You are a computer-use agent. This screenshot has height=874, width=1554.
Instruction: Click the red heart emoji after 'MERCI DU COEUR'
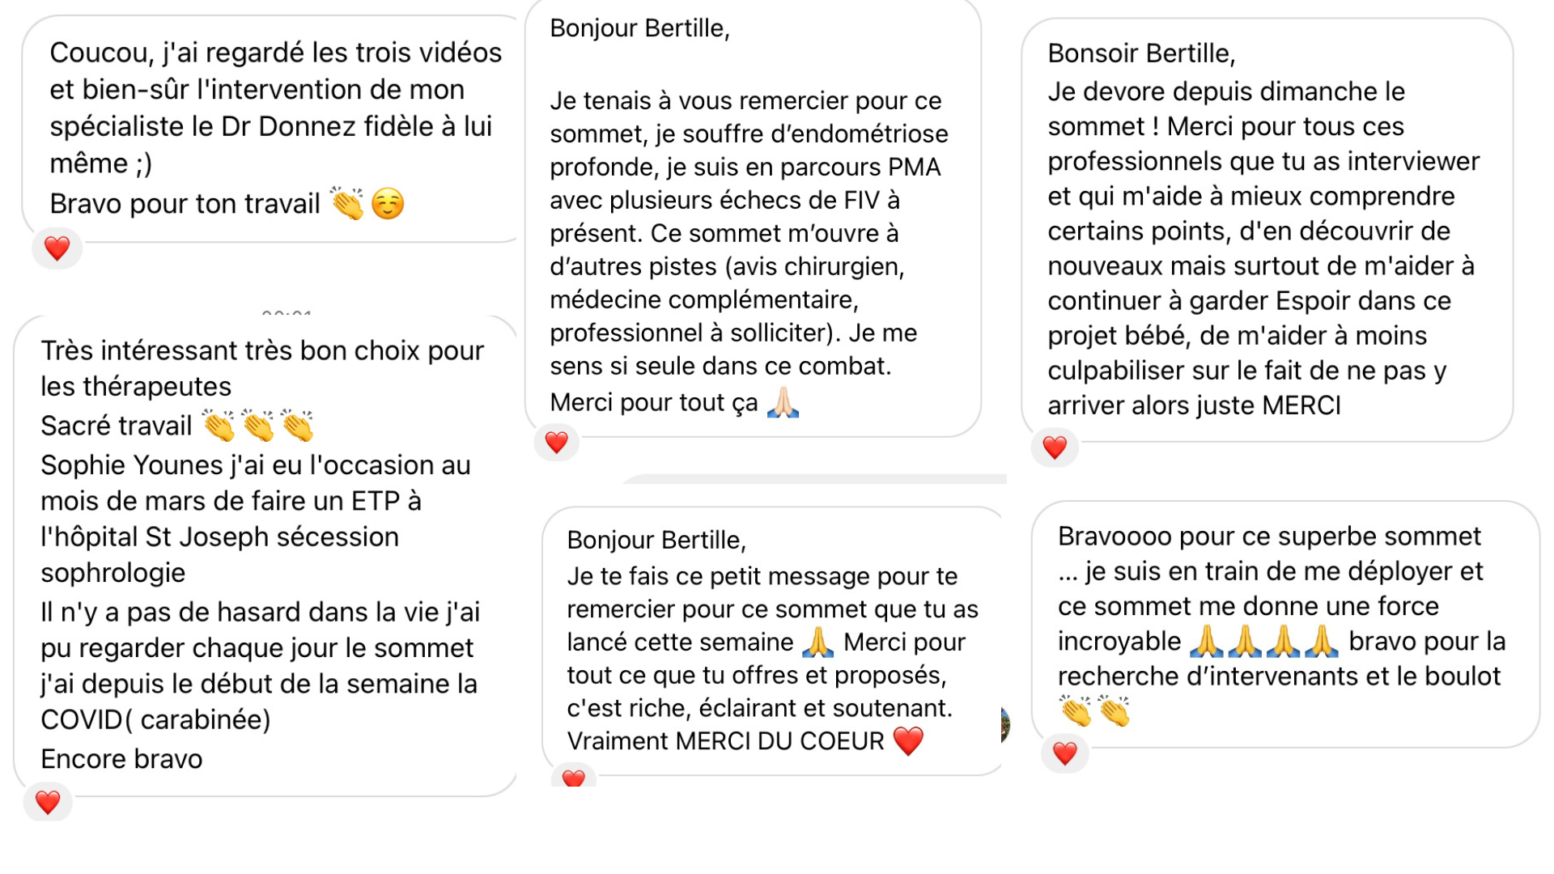pyautogui.click(x=908, y=741)
